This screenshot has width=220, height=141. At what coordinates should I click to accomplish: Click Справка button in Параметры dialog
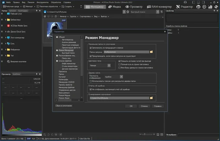tap(158, 106)
